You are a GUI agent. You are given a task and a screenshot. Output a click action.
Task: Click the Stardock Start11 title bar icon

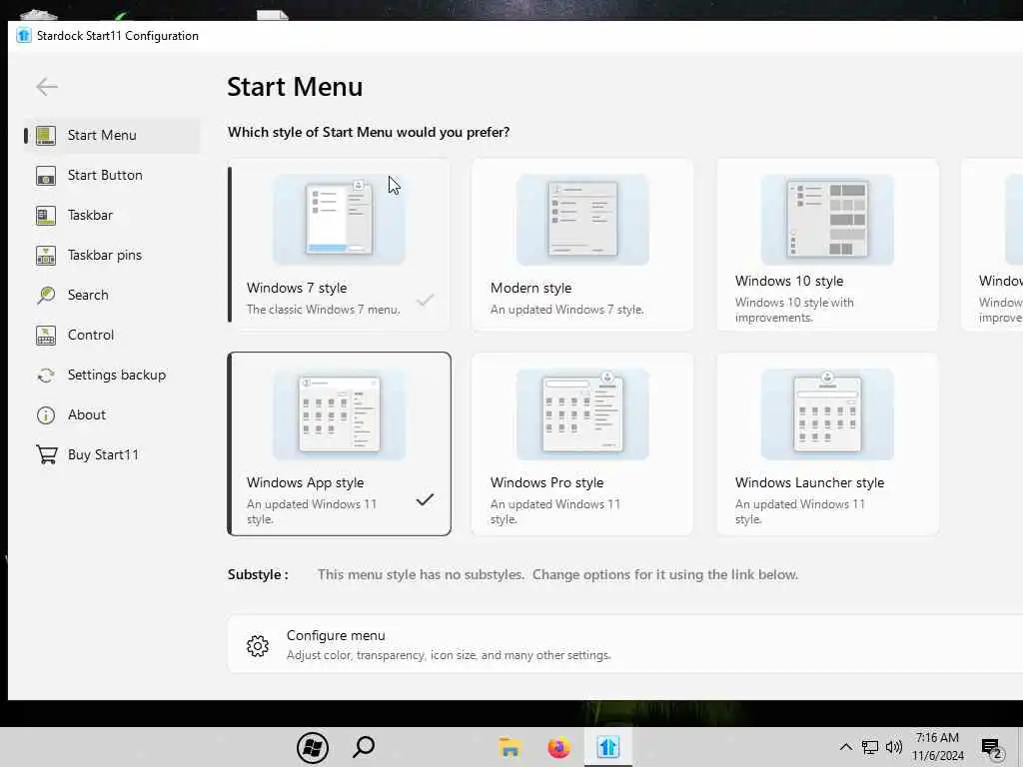pyautogui.click(x=24, y=35)
